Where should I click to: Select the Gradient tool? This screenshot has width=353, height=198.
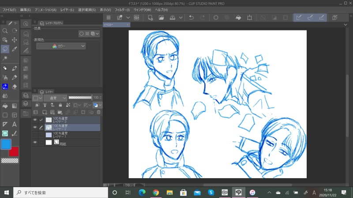[15, 106]
